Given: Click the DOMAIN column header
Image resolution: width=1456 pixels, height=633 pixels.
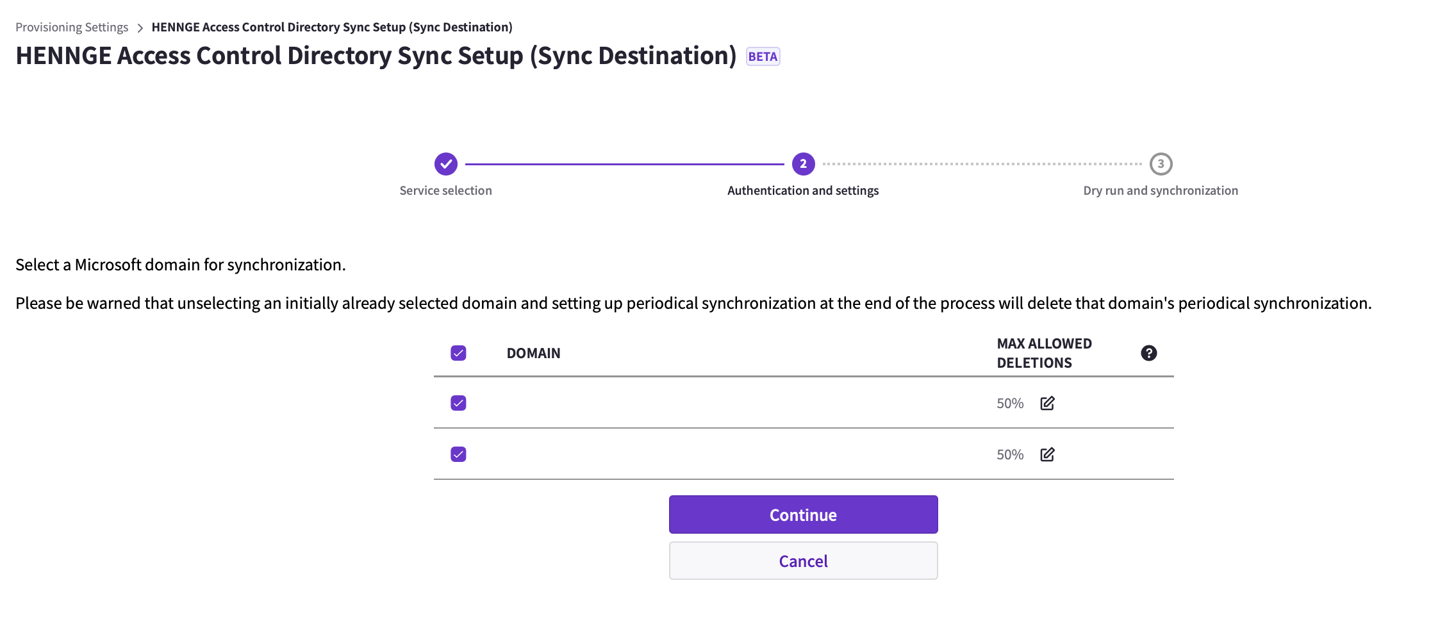Looking at the screenshot, I should pos(533,353).
